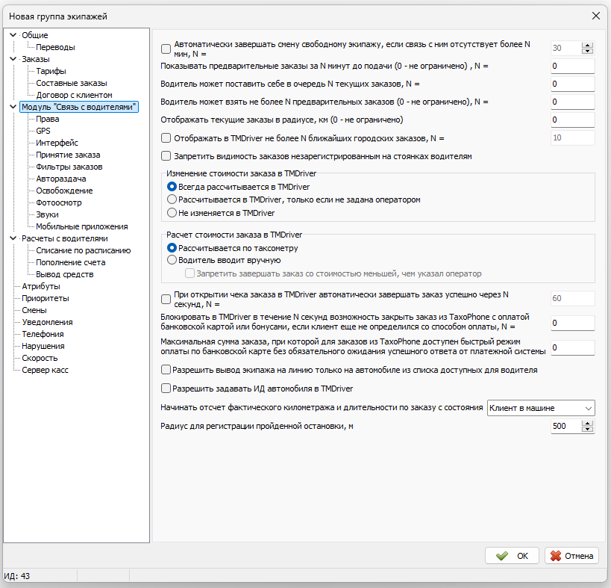Viewport: 611px width, 588px height.
Task: Click the queue current orders N field
Action: [x=572, y=84]
